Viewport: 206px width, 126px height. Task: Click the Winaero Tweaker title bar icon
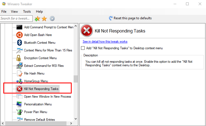pyautogui.click(x=4, y=4)
